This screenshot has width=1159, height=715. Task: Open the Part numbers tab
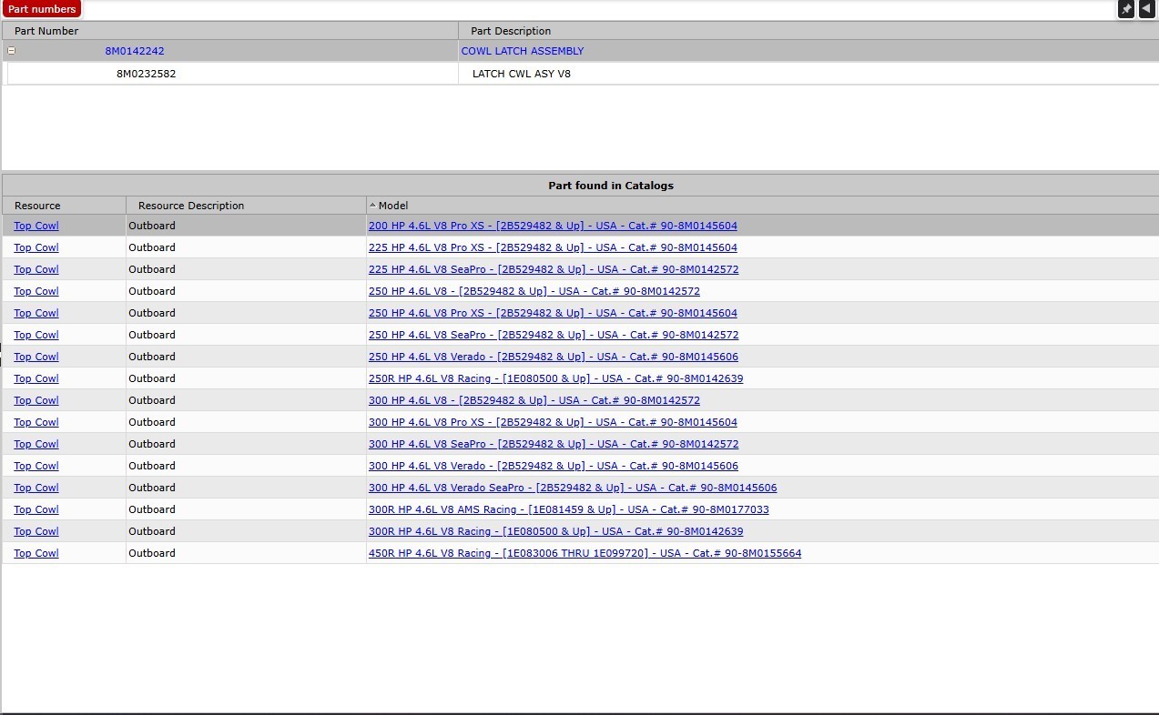tap(42, 9)
